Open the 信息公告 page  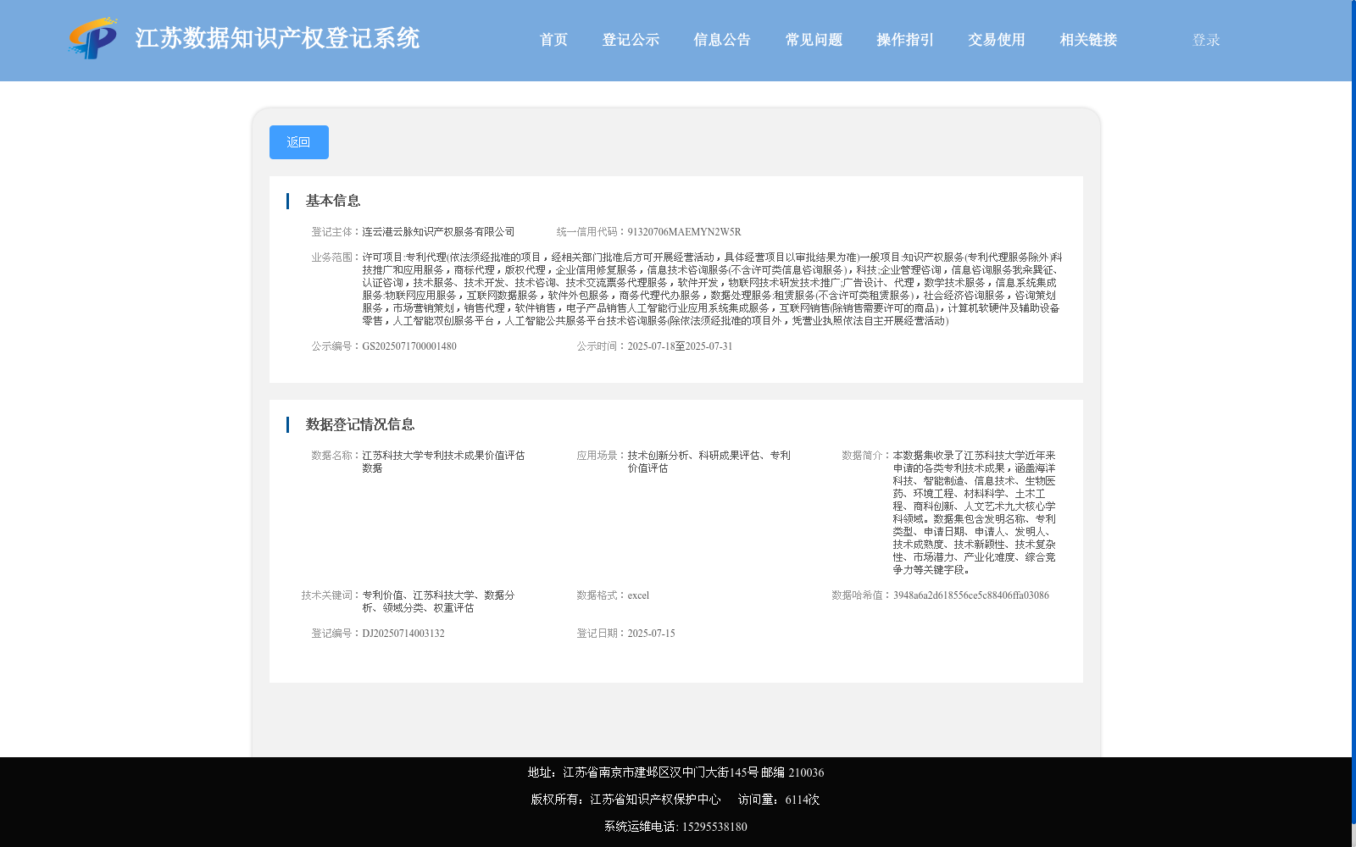tap(721, 39)
